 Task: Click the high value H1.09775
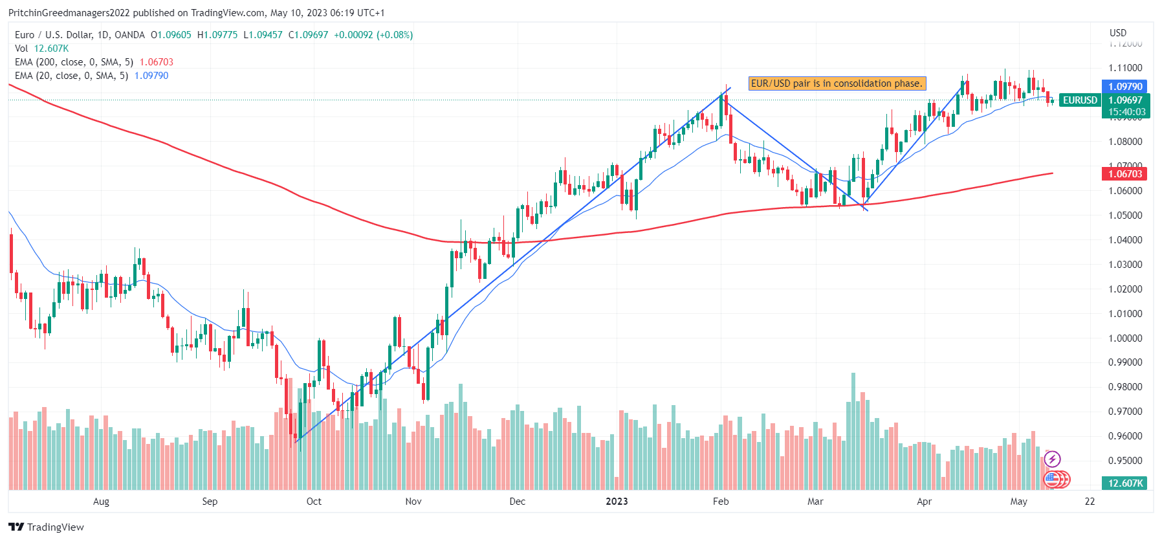(217, 35)
